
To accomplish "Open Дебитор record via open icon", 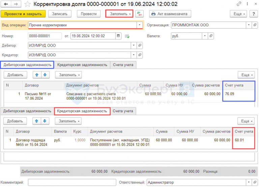I will [140, 45].
